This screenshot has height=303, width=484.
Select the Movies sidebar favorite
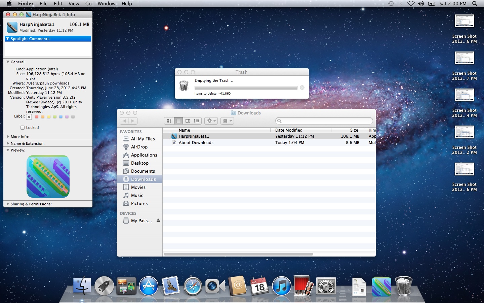tap(137, 187)
